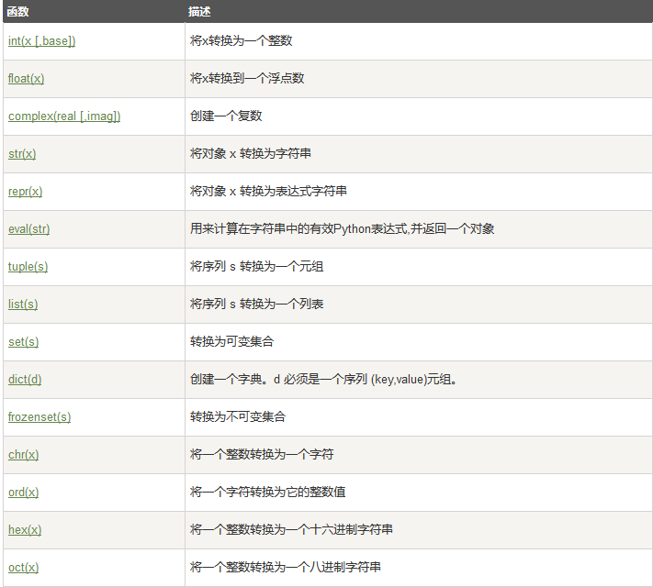This screenshot has width=653, height=587.
Task: Select text 将一个字符转换为它的整数值
Action: (268, 492)
